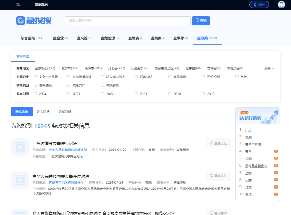Expand the 发布地区 region list with 展开

[269, 69]
